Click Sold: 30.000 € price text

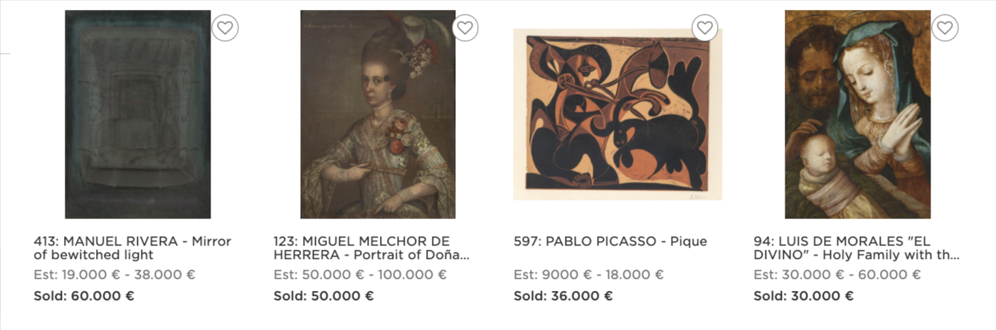click(803, 296)
